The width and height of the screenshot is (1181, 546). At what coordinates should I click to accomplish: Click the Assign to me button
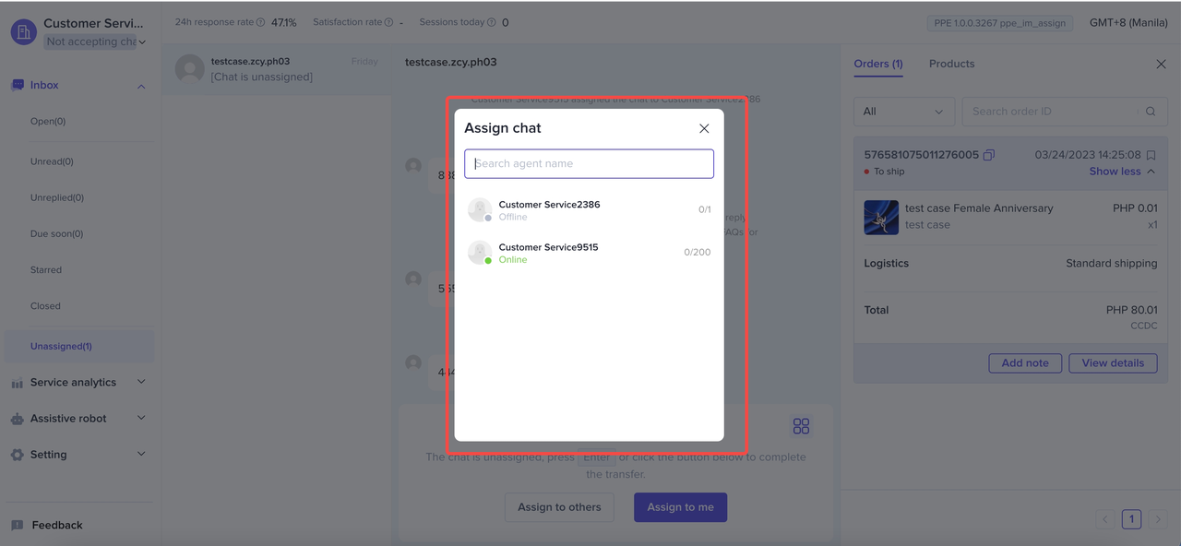click(x=680, y=507)
